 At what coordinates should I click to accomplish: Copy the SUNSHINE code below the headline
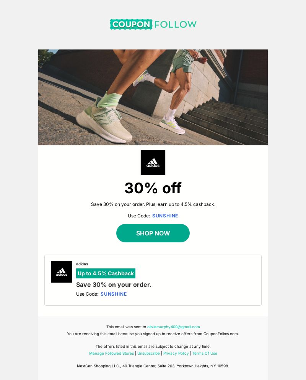(165, 215)
